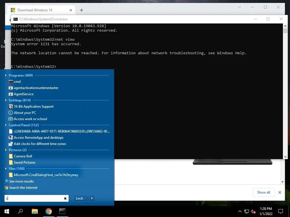Open the muted volume tray icon

pyautogui.click(x=253, y=211)
